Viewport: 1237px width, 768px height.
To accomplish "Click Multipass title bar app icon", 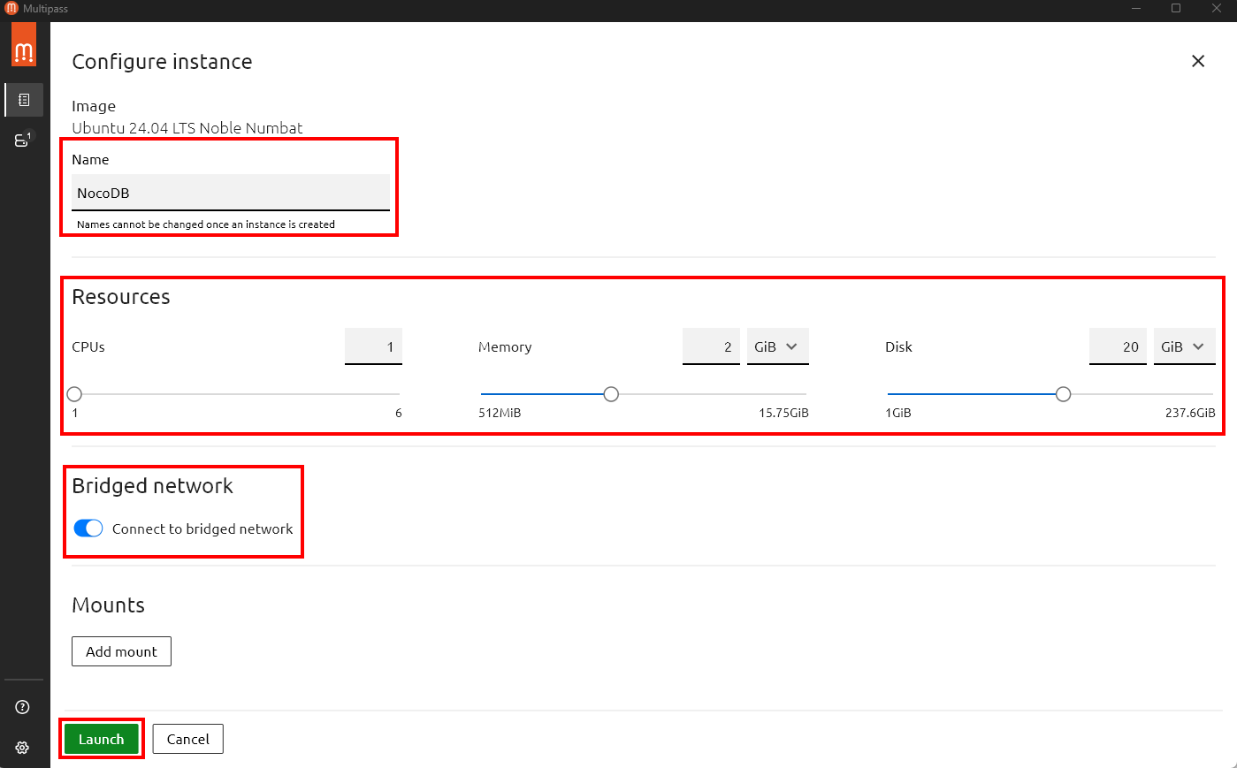I will tap(11, 9).
